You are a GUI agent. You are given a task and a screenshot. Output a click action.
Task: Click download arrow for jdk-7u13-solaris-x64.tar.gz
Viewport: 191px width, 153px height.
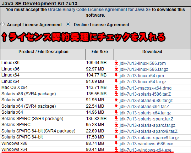coord(116,112)
